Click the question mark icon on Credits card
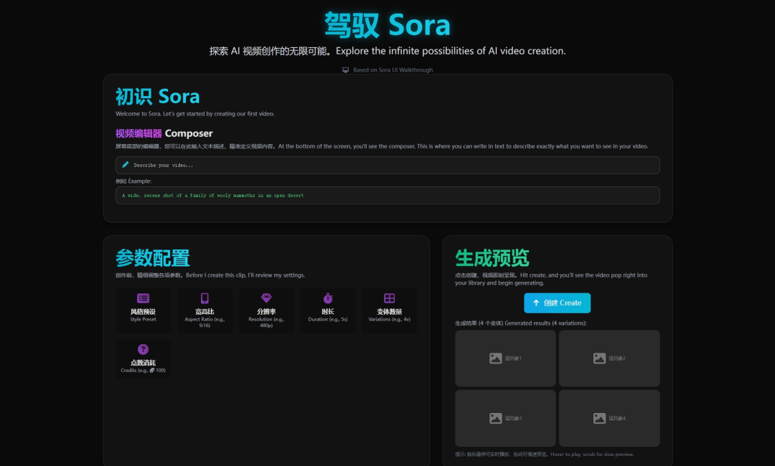 point(143,349)
